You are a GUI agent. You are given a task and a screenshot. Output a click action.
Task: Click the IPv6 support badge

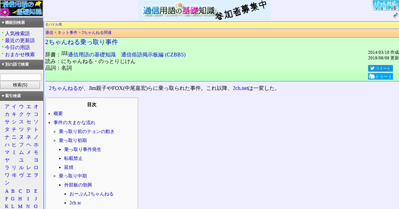point(385,5)
